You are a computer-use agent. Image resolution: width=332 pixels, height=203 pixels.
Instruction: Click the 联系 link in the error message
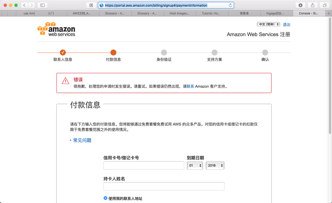(190, 86)
